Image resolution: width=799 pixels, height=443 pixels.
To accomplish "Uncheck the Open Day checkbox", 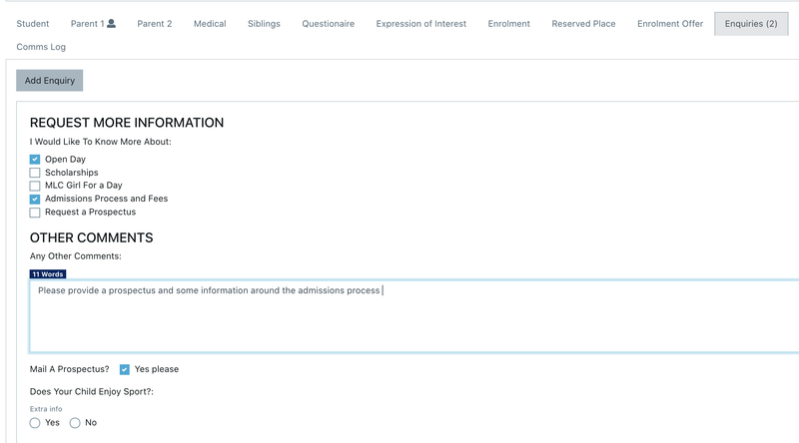I will 35,160.
